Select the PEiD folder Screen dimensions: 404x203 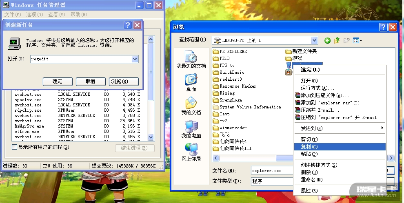221,58
